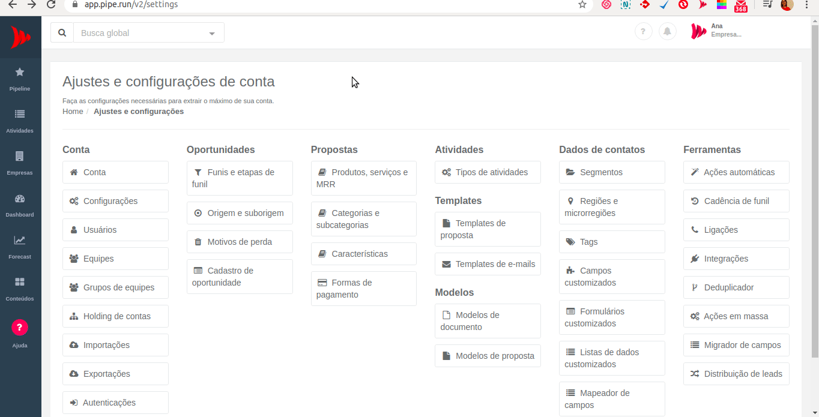Open Usuários settings

click(x=115, y=230)
